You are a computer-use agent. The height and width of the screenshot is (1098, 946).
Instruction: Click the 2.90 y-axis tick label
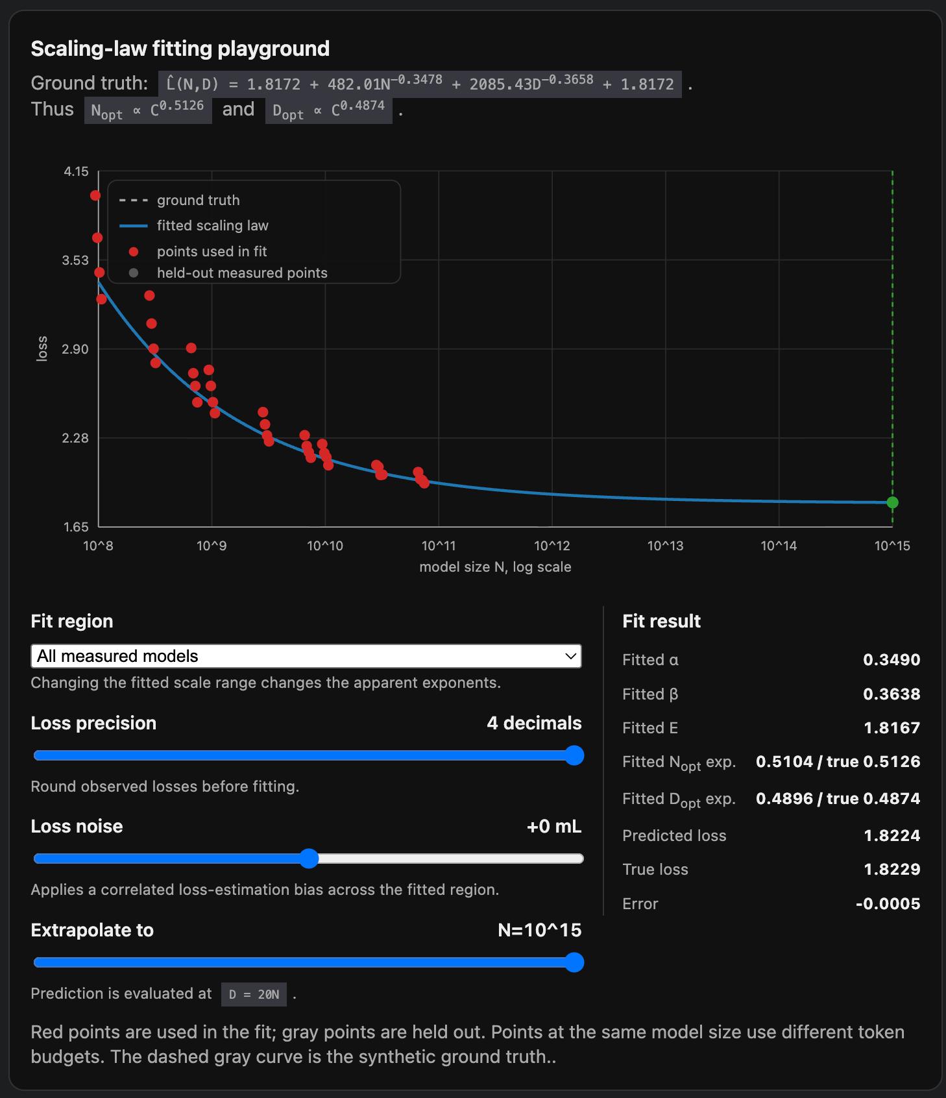pyautogui.click(x=75, y=349)
